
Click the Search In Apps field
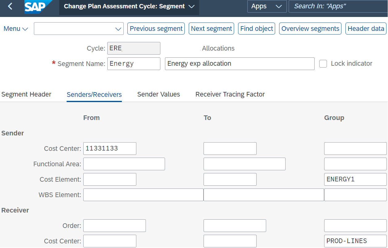[x=338, y=6]
